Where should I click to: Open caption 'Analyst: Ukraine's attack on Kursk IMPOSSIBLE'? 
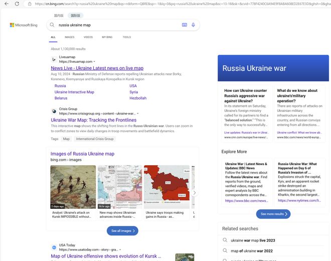coord(72,214)
